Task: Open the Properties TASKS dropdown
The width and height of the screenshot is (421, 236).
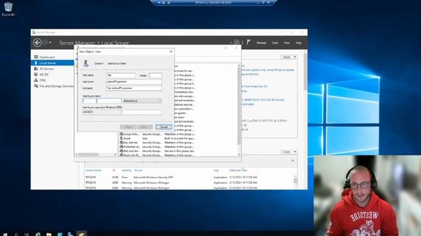Action: (289, 57)
